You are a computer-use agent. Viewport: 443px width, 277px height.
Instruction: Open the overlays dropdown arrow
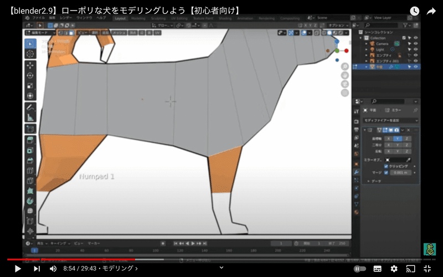point(310,33)
